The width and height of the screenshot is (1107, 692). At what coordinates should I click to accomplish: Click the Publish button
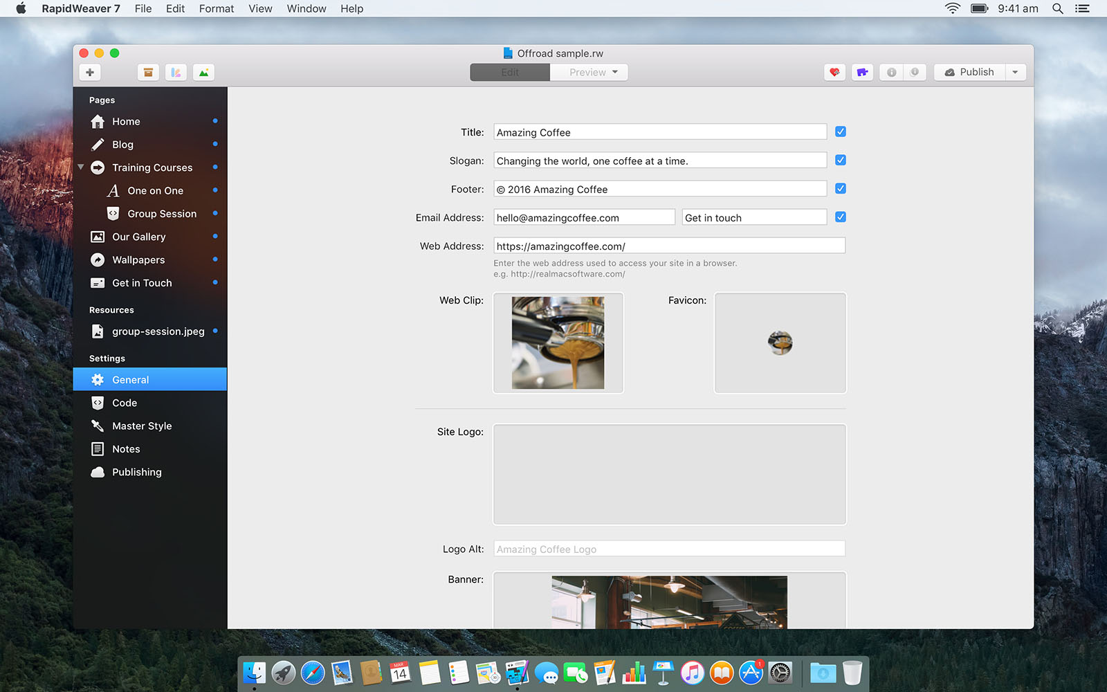(x=969, y=72)
